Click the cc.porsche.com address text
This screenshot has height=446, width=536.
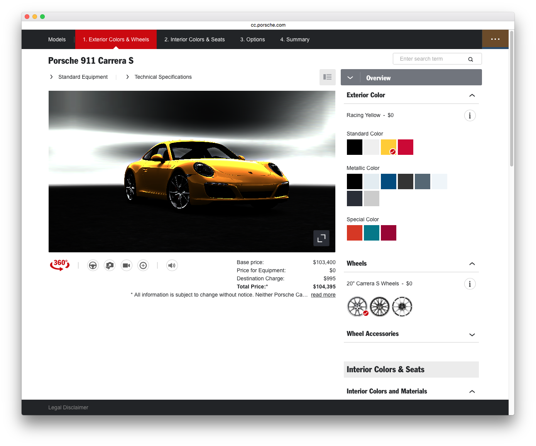268,25
